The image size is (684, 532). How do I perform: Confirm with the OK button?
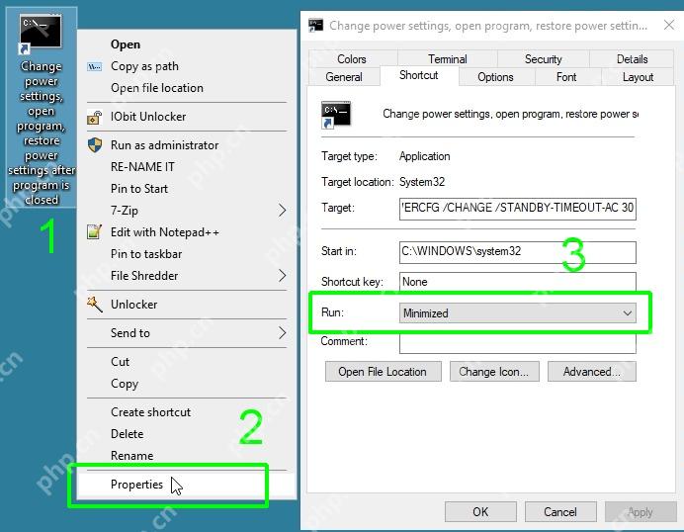pos(480,511)
